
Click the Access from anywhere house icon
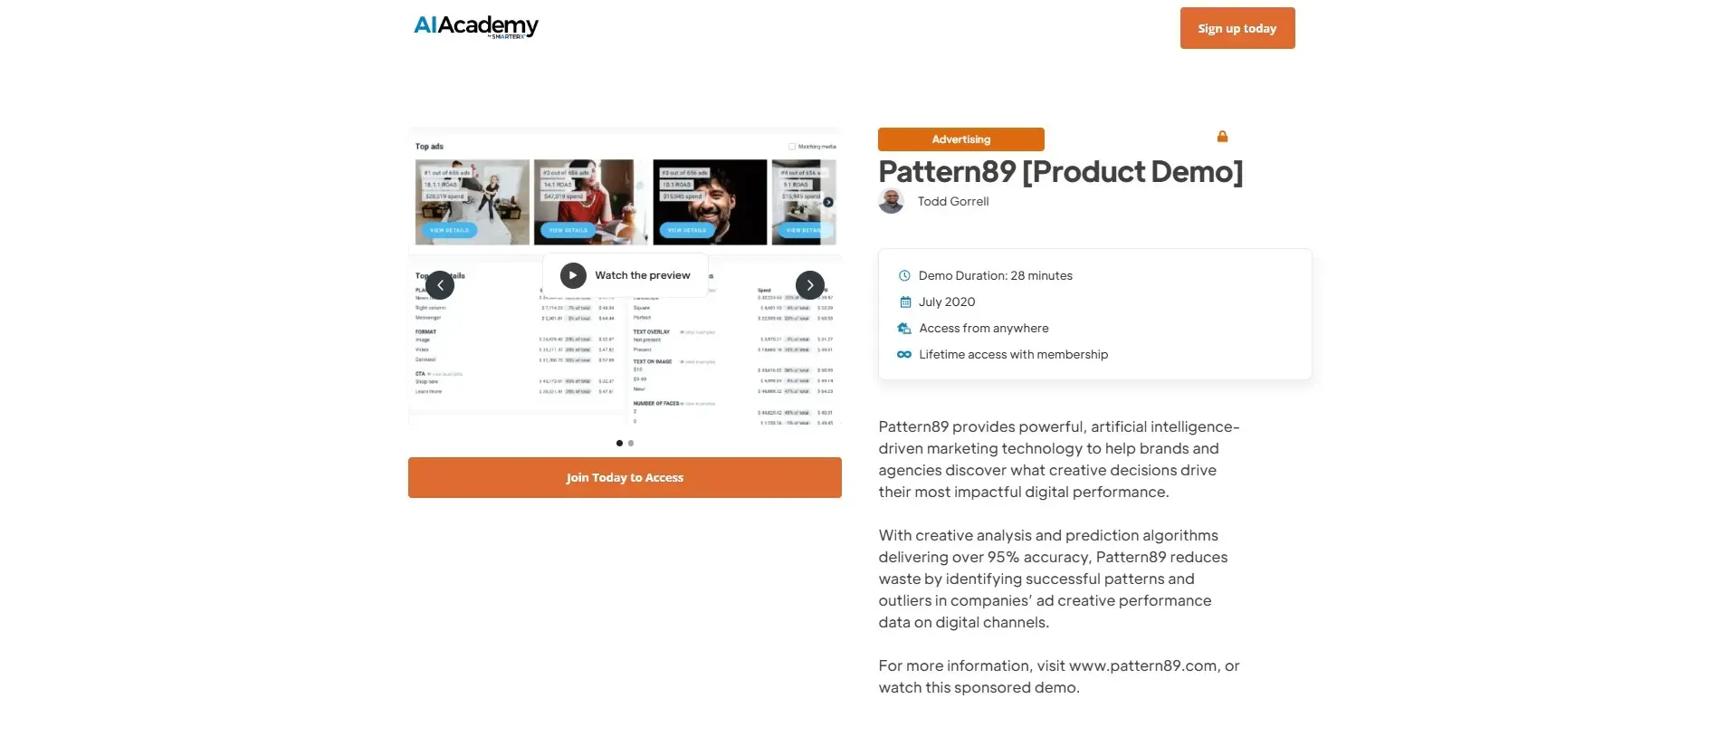(904, 328)
